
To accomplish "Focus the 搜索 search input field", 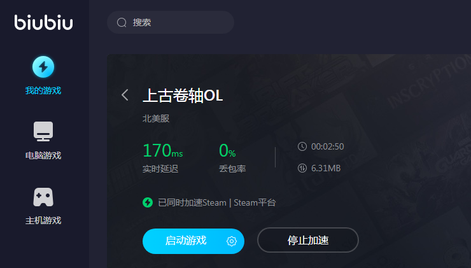I will (x=171, y=22).
